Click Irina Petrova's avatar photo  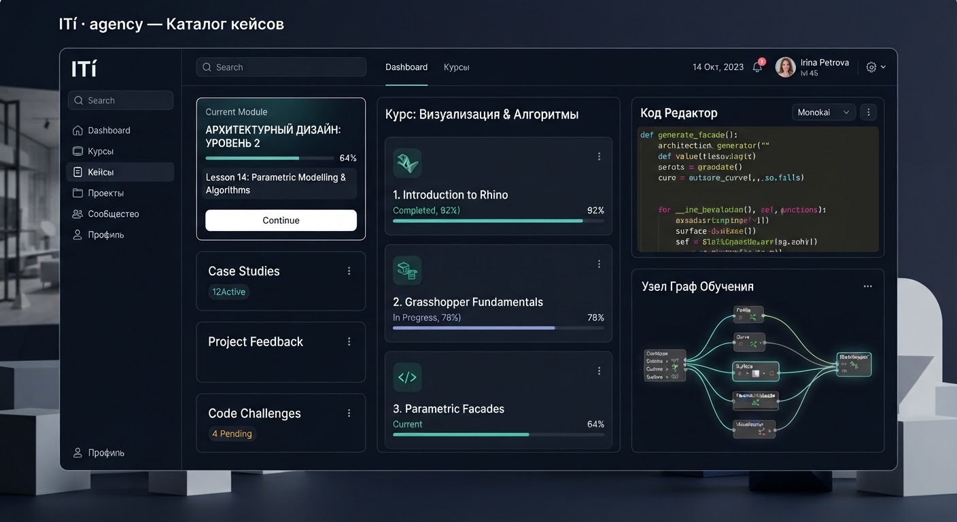786,67
